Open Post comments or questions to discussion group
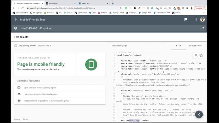219x123 pixels. pyautogui.click(x=46, y=101)
